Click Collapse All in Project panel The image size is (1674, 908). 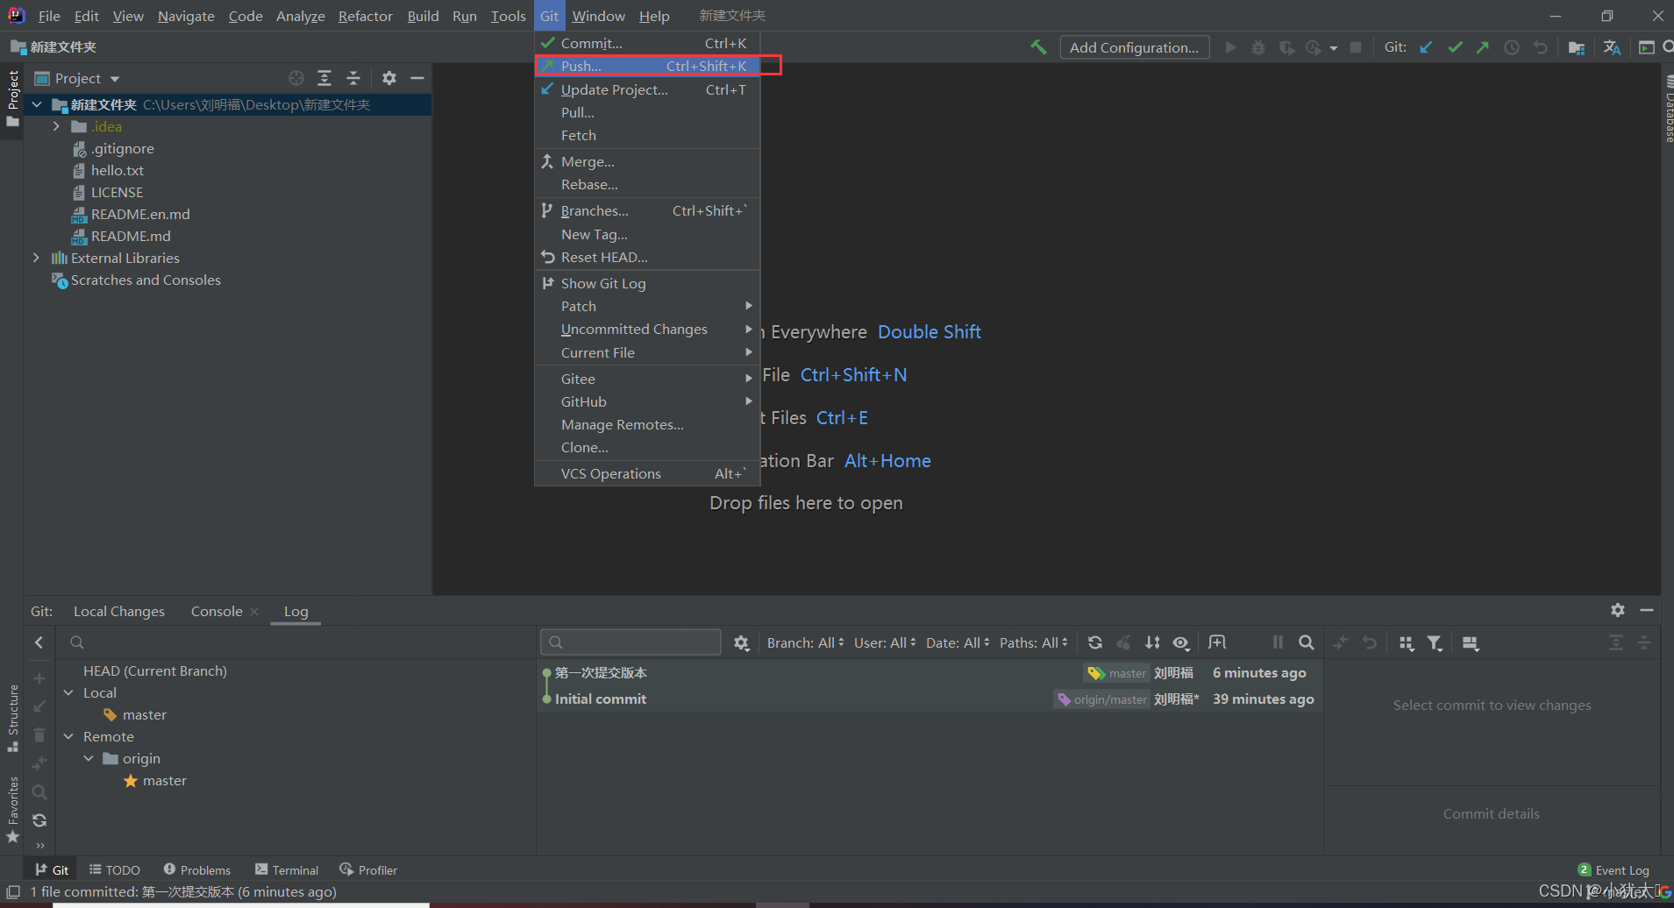click(x=353, y=78)
